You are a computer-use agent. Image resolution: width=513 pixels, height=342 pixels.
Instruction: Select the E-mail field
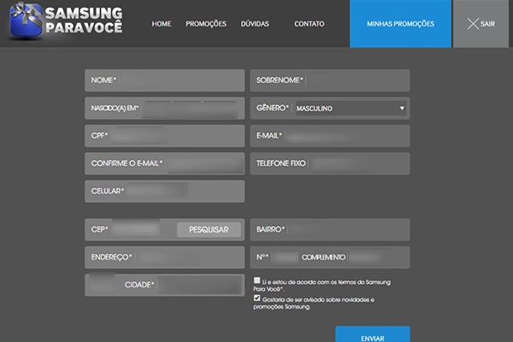pos(330,136)
